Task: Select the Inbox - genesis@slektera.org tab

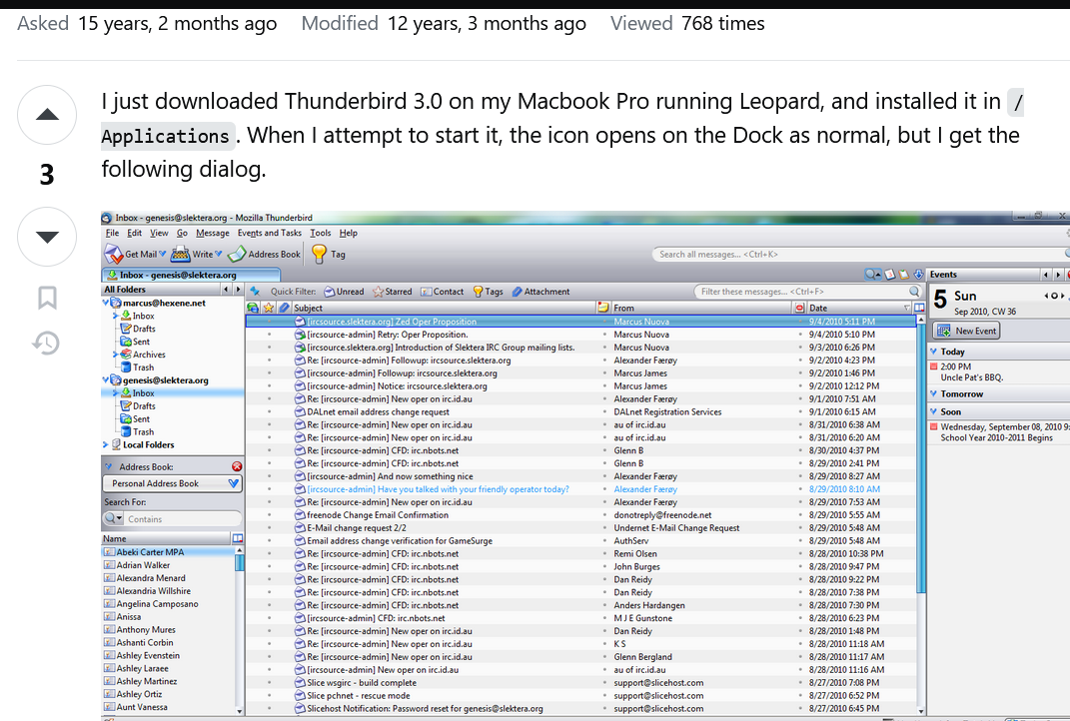Action: tap(172, 275)
